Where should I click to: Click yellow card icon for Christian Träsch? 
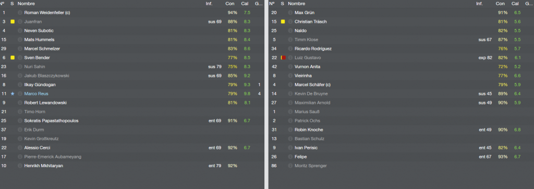[283, 22]
